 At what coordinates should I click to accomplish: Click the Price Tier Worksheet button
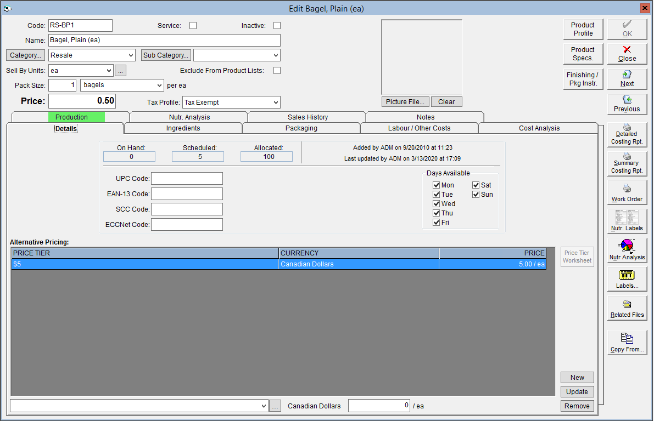click(577, 257)
